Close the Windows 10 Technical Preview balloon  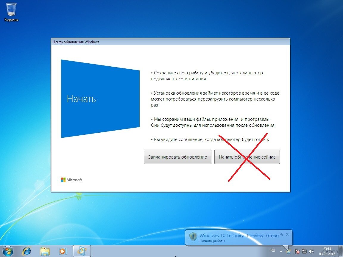point(287,234)
